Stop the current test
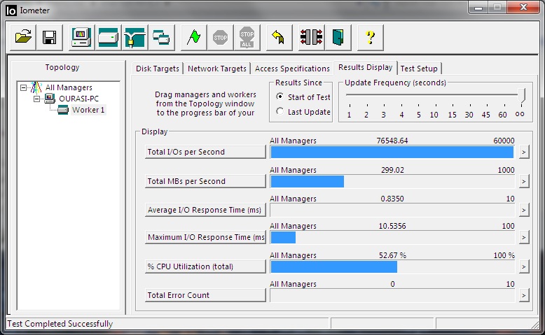The image size is (545, 335). tap(221, 37)
